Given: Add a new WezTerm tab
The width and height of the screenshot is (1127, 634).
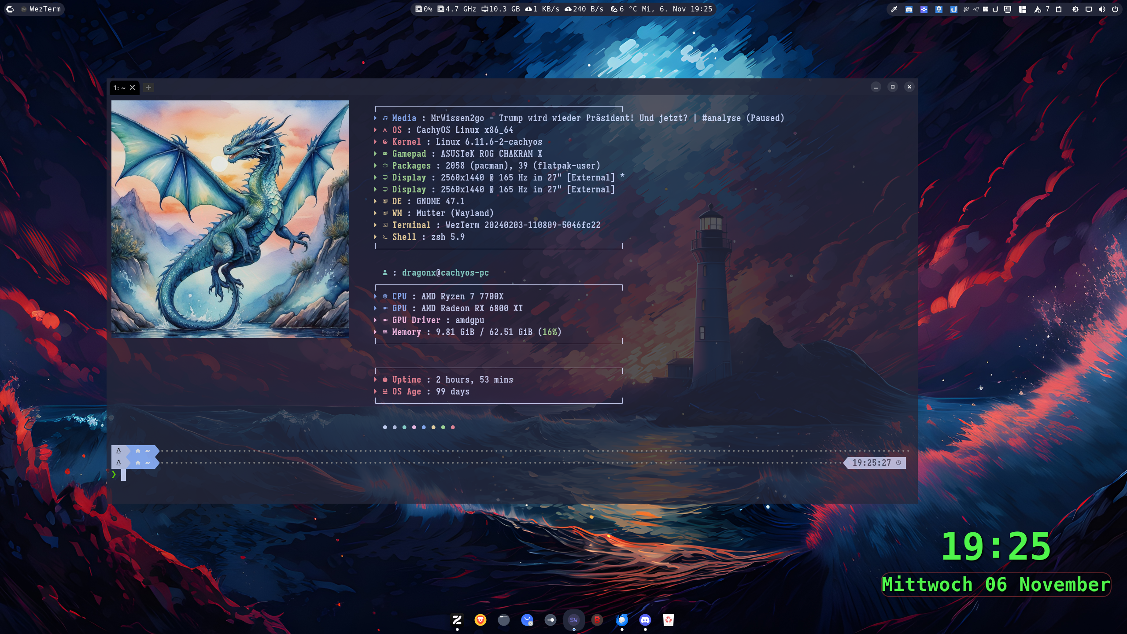Looking at the screenshot, I should point(148,88).
